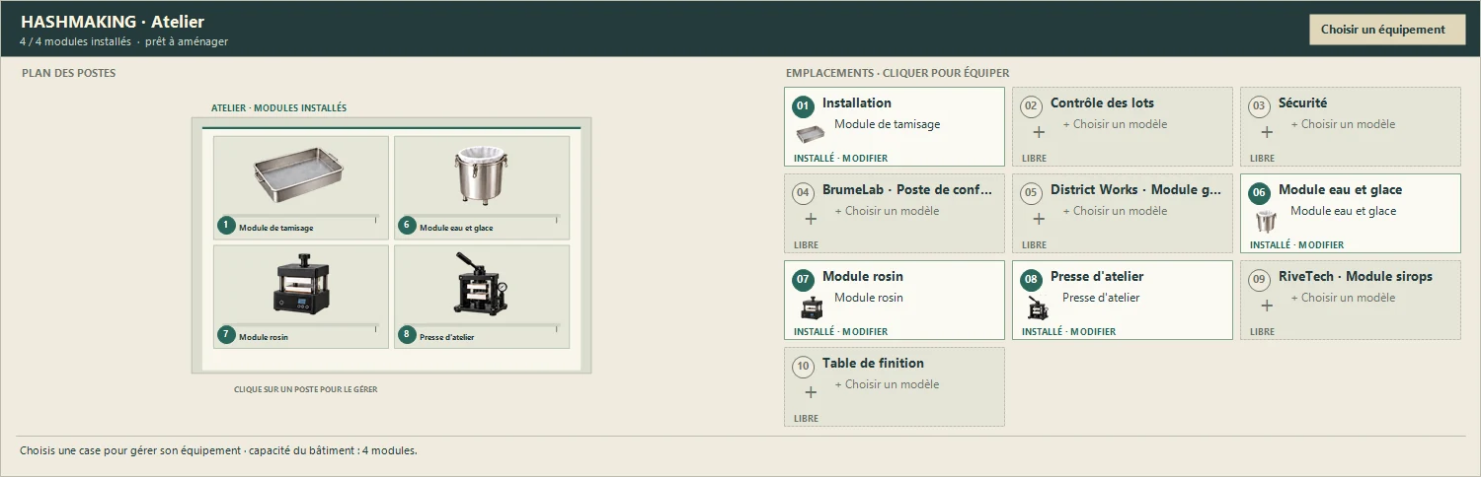
Task: Click Installé · Modifier under Module eau et glace
Action: click(1296, 244)
